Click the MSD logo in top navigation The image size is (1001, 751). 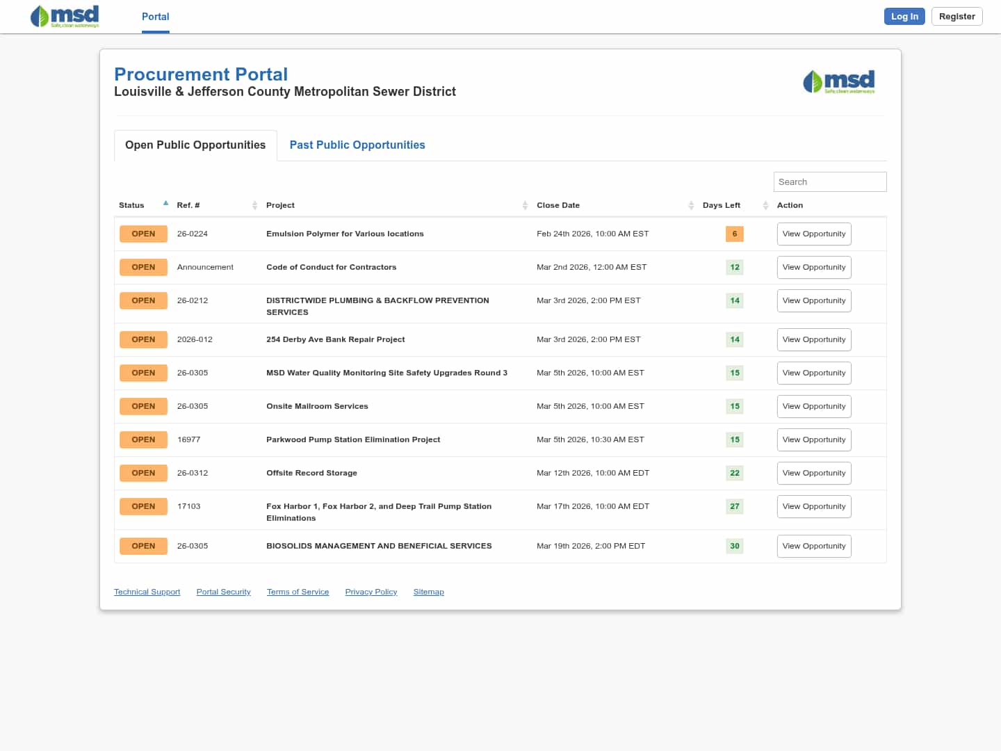tap(65, 16)
